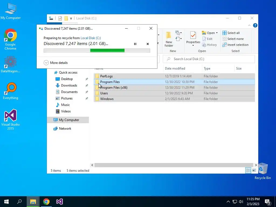The height and width of the screenshot is (207, 276).
Task: Click the New folder ribbon button
Action: point(169,40)
